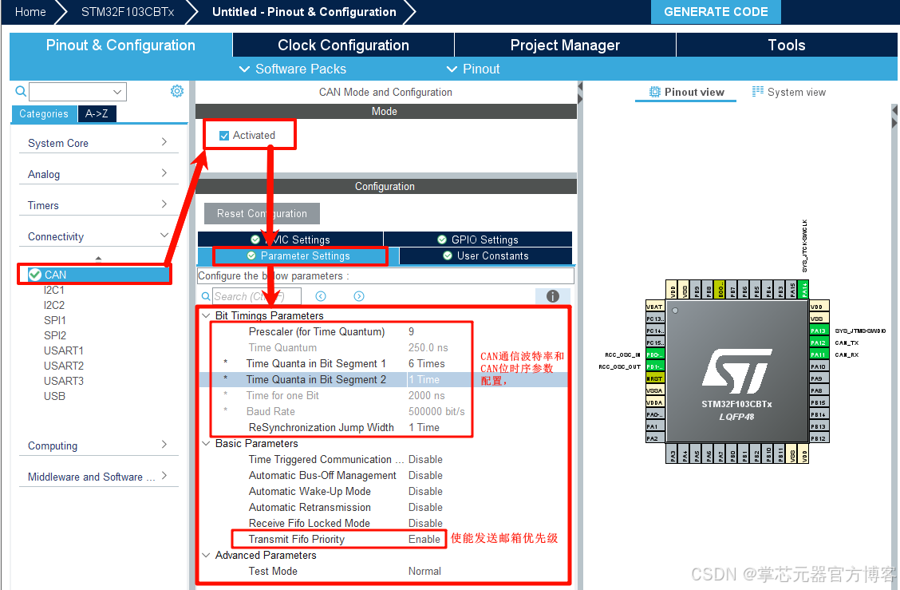Switch to System view
This screenshot has height=590, width=900.
pyautogui.click(x=789, y=92)
